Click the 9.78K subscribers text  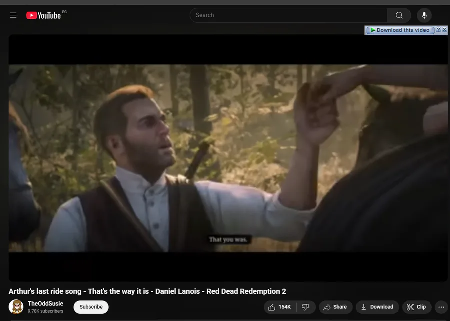(x=45, y=311)
